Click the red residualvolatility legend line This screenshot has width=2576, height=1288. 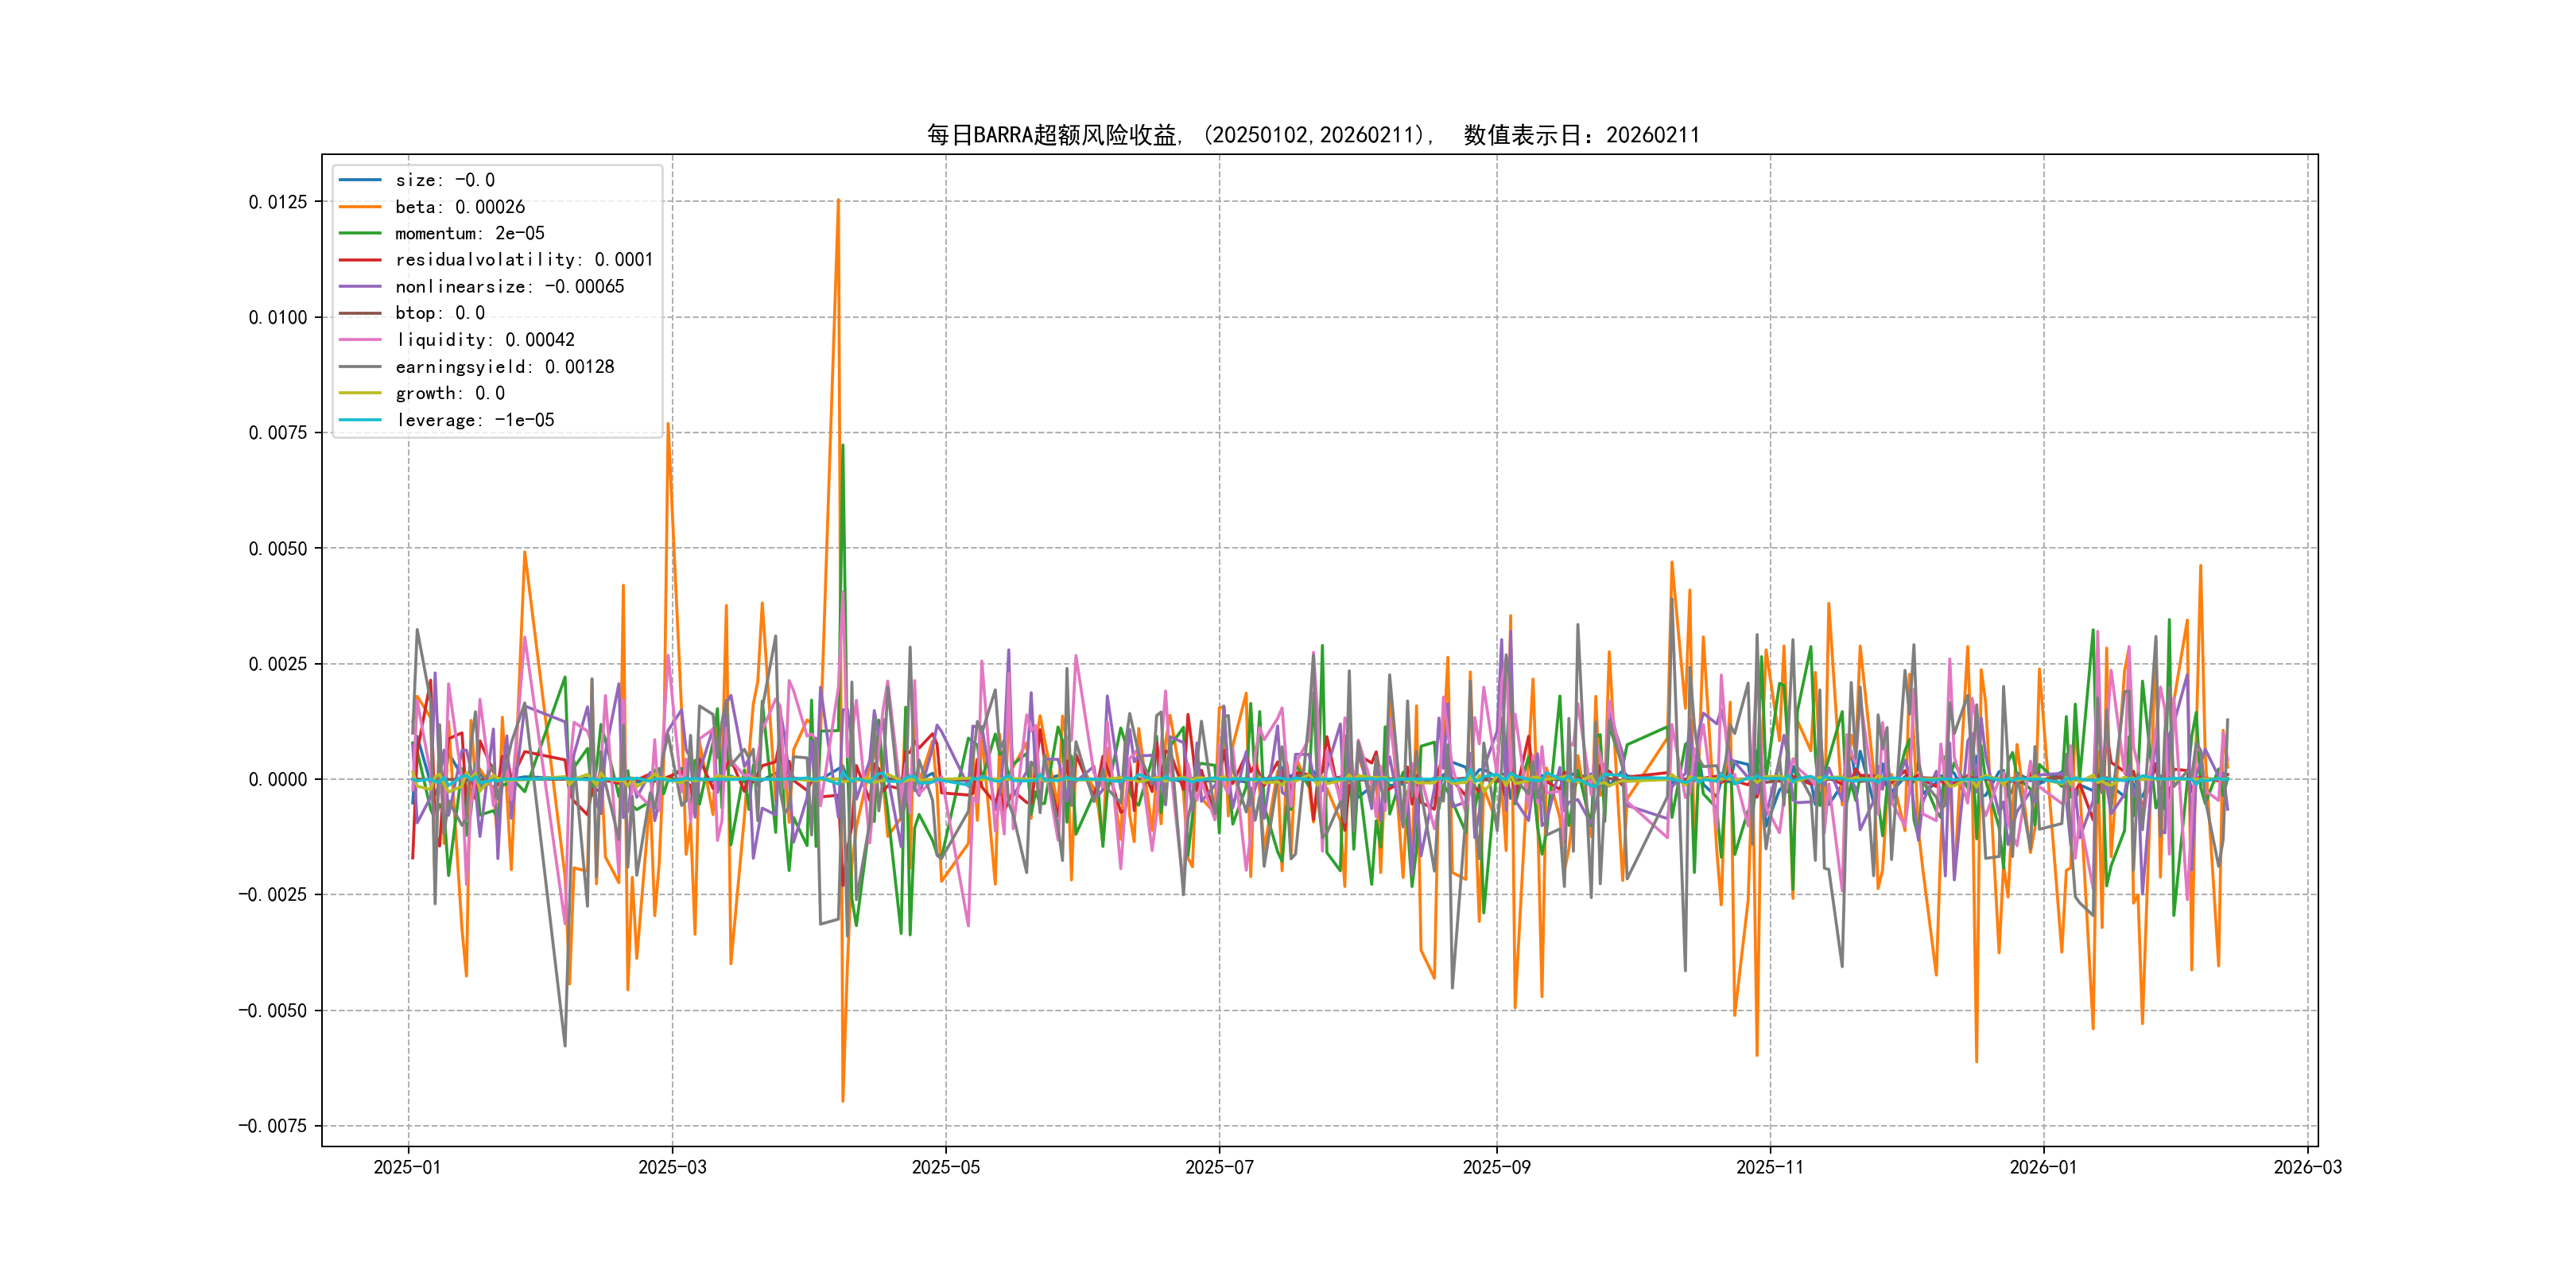coord(360,260)
